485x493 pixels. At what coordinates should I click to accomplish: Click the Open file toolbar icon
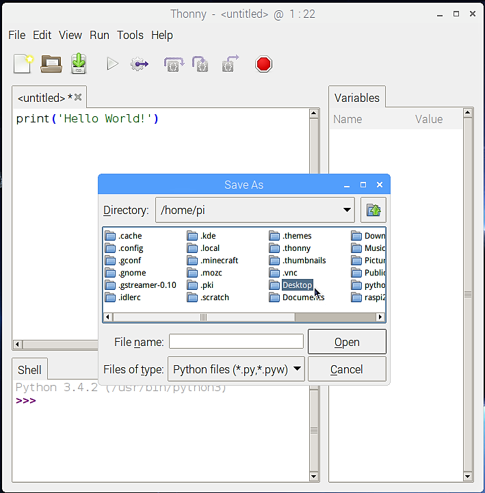[x=51, y=64]
